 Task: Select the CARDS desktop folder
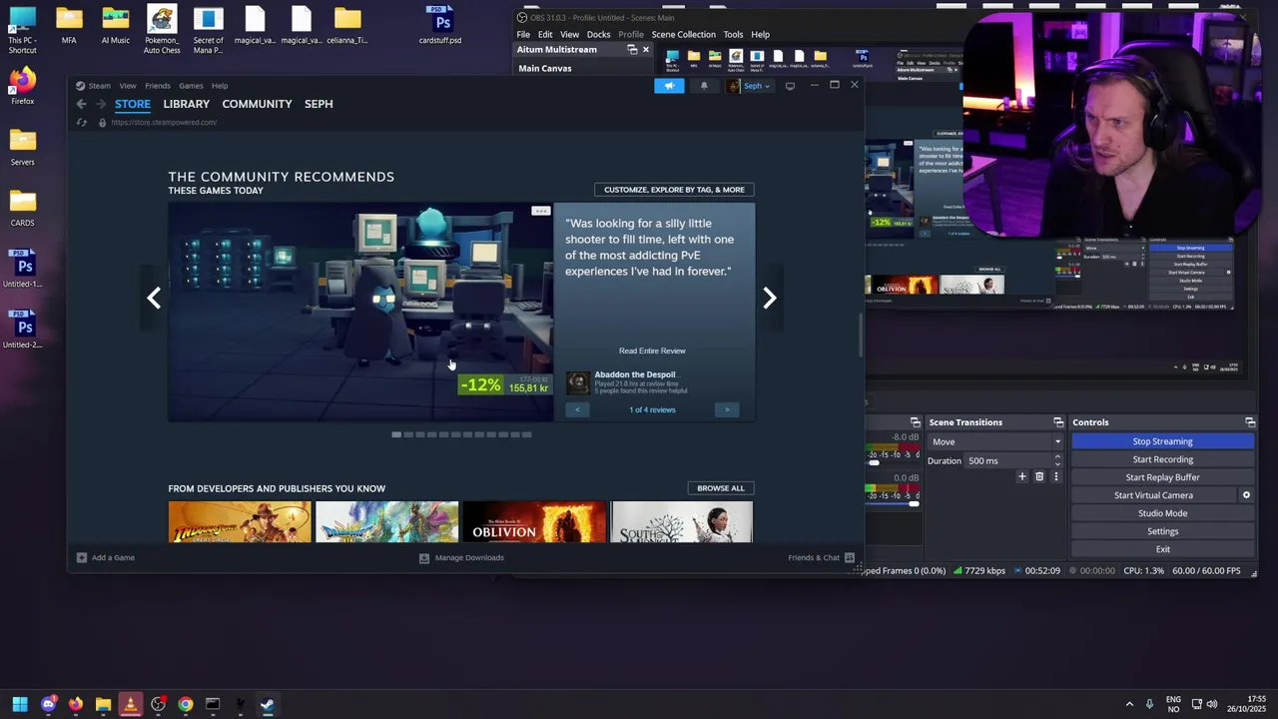22,208
